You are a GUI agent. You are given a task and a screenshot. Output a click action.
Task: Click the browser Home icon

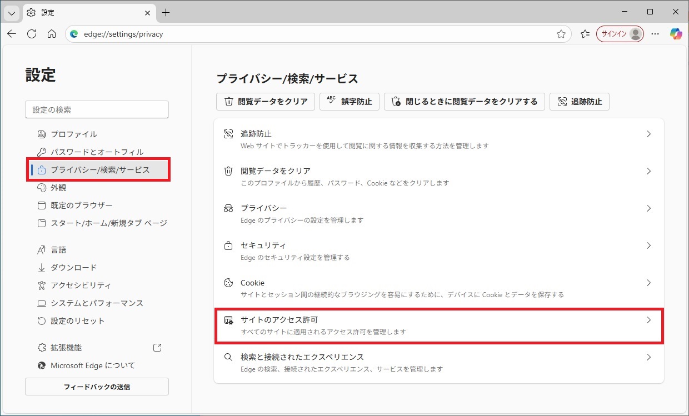[x=52, y=34]
